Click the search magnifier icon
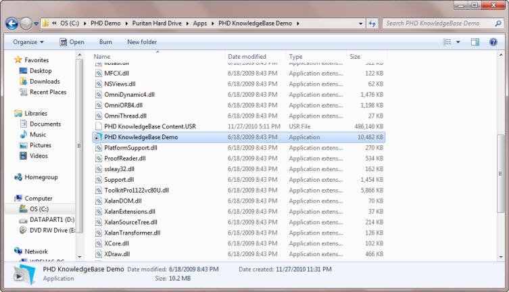Image resolution: width=509 pixels, height=292 pixels. pos(498,24)
